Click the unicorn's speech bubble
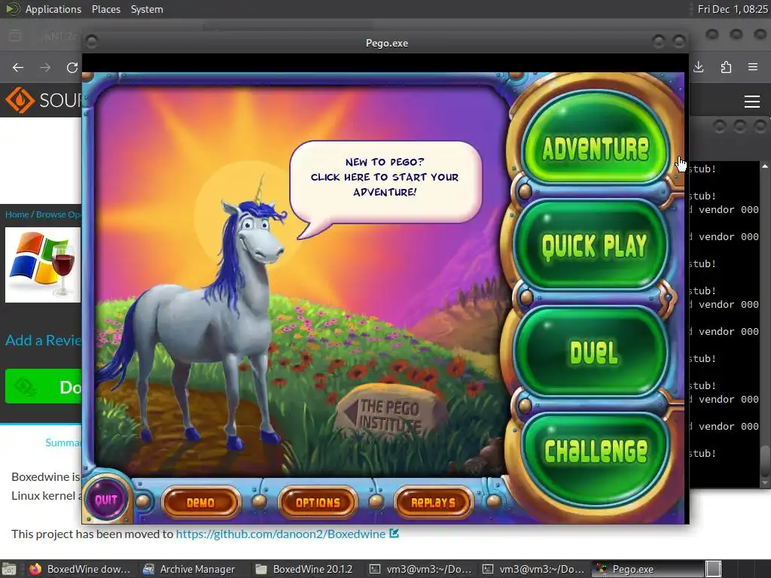Image resolution: width=771 pixels, height=578 pixels. [385, 181]
